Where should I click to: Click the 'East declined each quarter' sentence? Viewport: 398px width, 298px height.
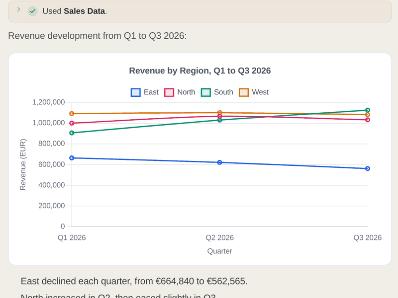[x=134, y=281]
